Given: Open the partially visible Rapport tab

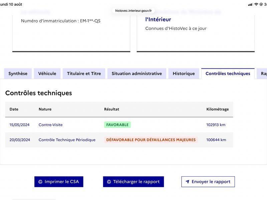Looking at the screenshot, I should click(x=262, y=74).
